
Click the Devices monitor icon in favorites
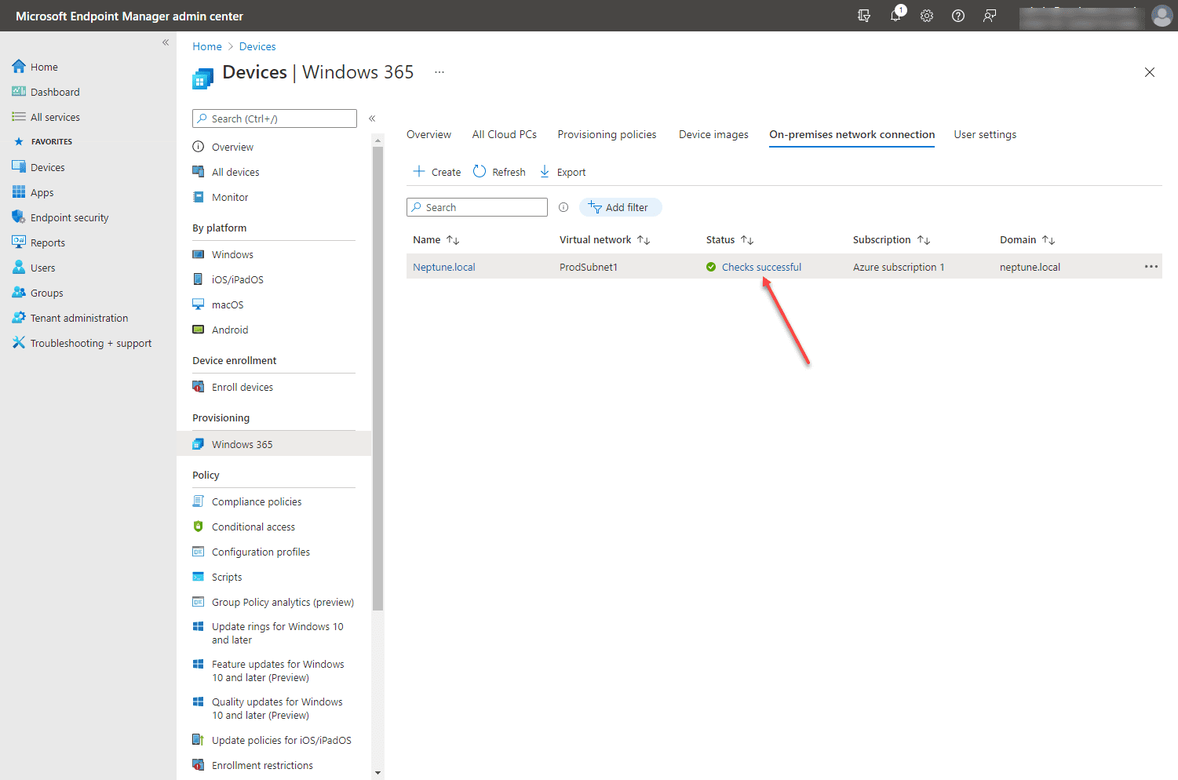(x=19, y=167)
